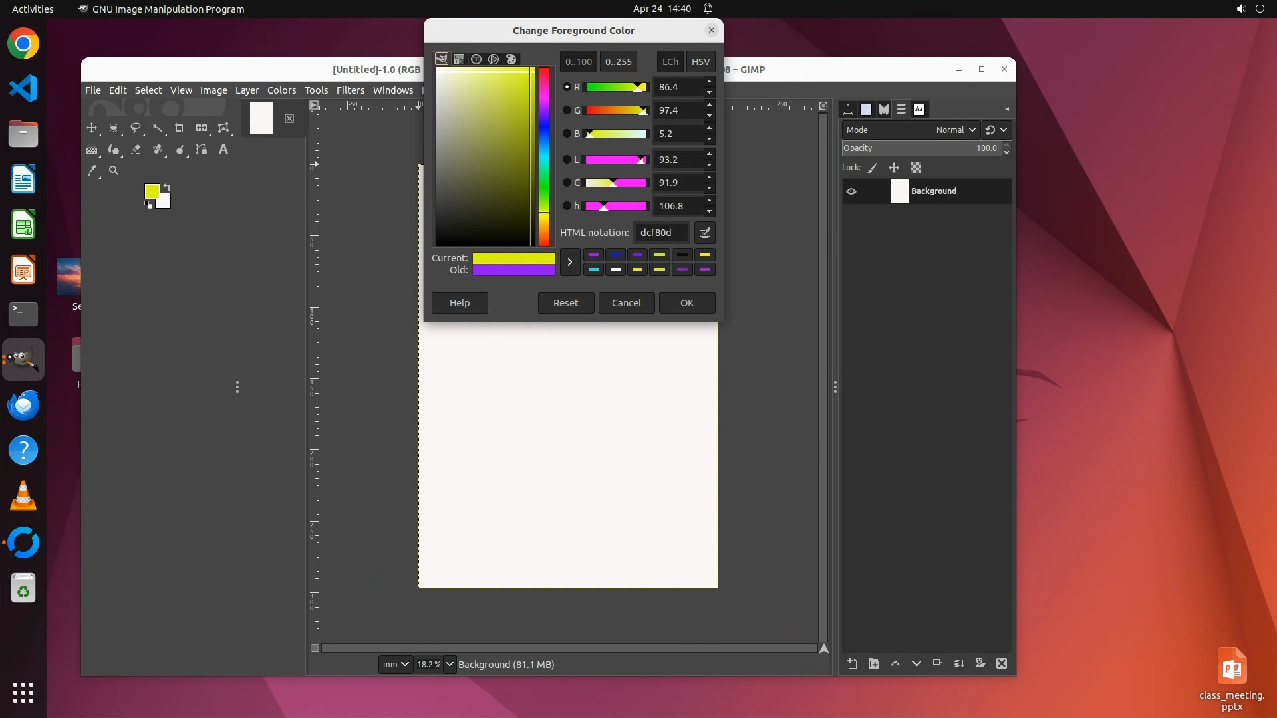
Task: Select the Text tool
Action: pyautogui.click(x=223, y=150)
